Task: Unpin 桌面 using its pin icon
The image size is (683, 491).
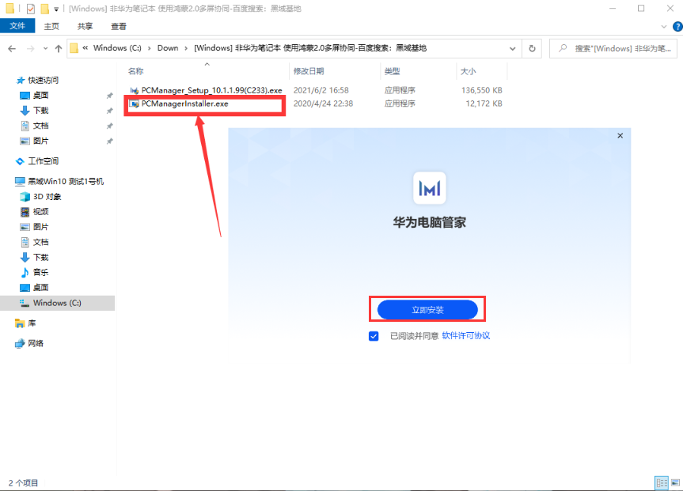Action: 110,96
